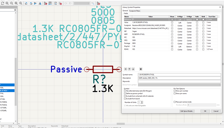224x128 pixels.
Task: Zoom out using the magnifier minus icon
Action: pos(12,3)
